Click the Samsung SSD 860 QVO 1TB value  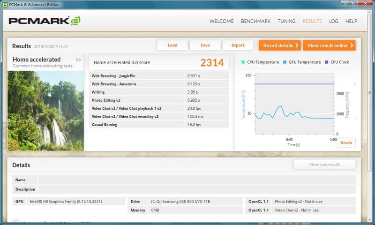[x=180, y=202]
